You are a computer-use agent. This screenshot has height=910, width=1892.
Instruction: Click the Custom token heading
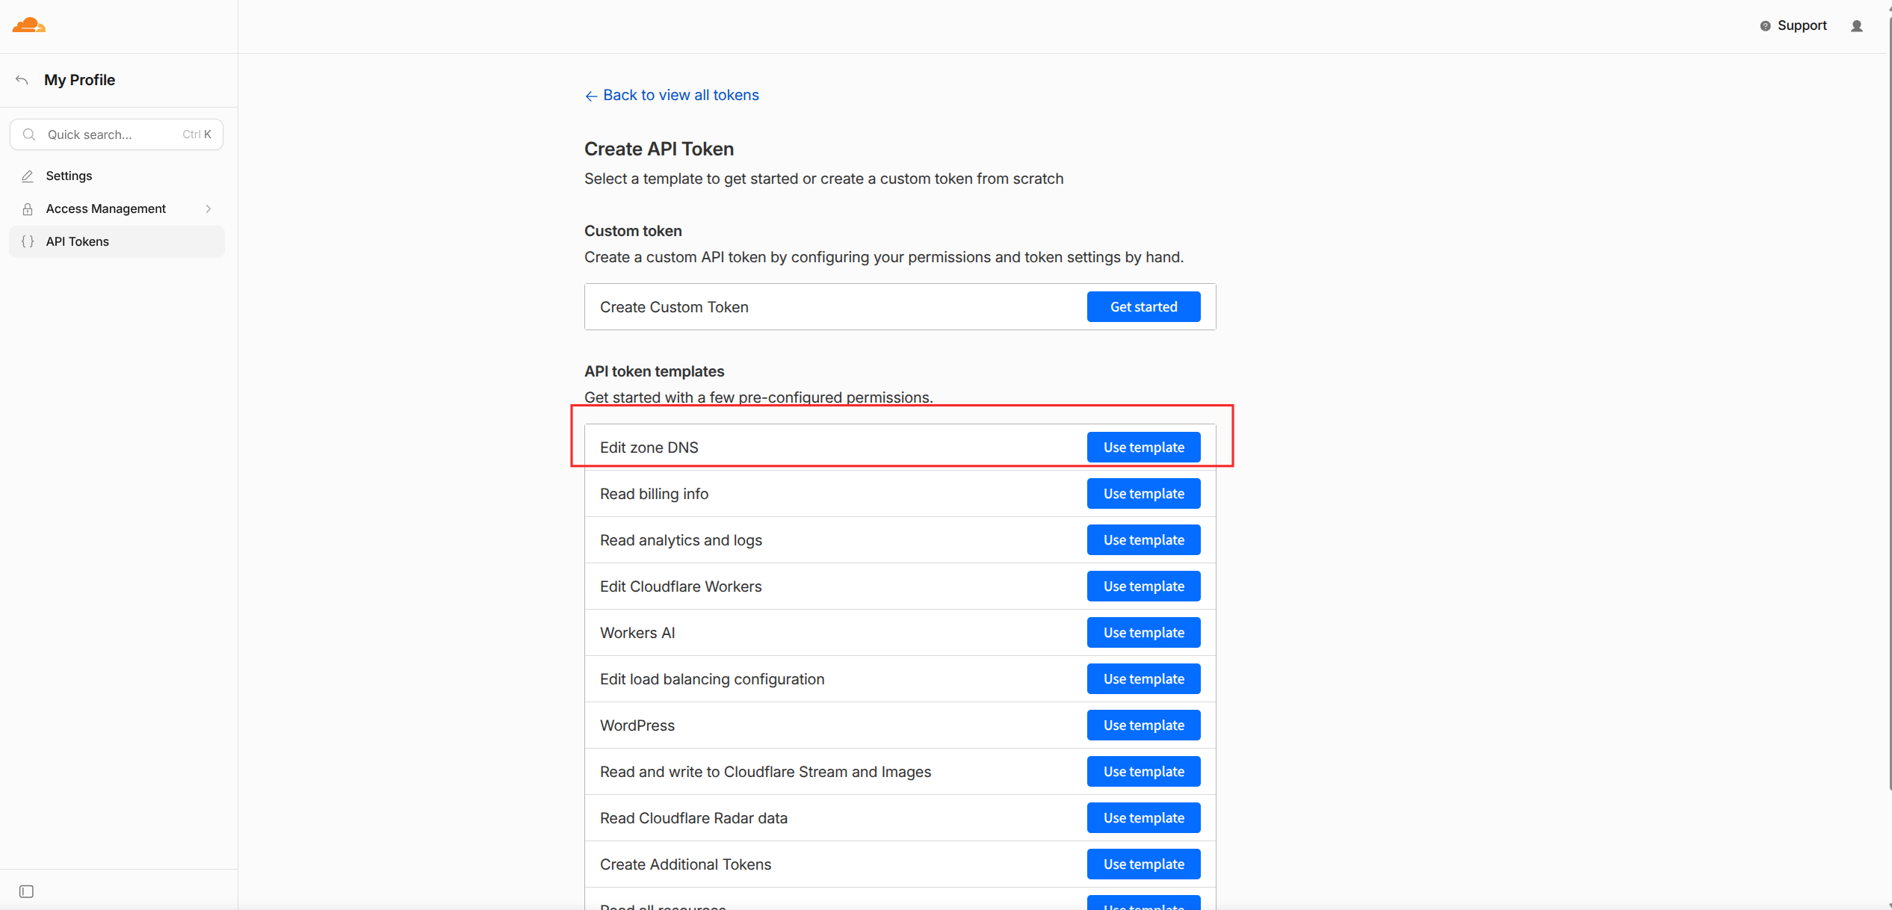tap(633, 231)
